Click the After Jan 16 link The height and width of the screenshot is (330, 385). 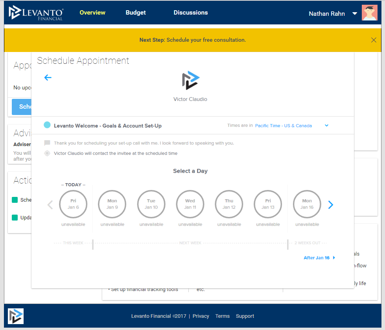pyautogui.click(x=319, y=258)
